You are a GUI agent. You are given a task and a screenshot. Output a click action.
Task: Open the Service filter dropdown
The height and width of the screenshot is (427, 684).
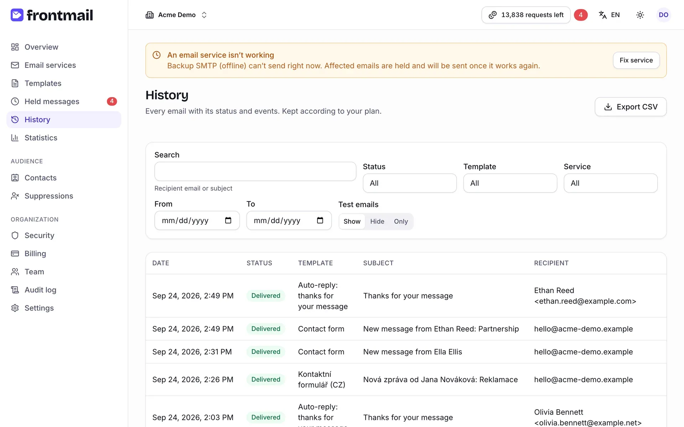(x=611, y=183)
